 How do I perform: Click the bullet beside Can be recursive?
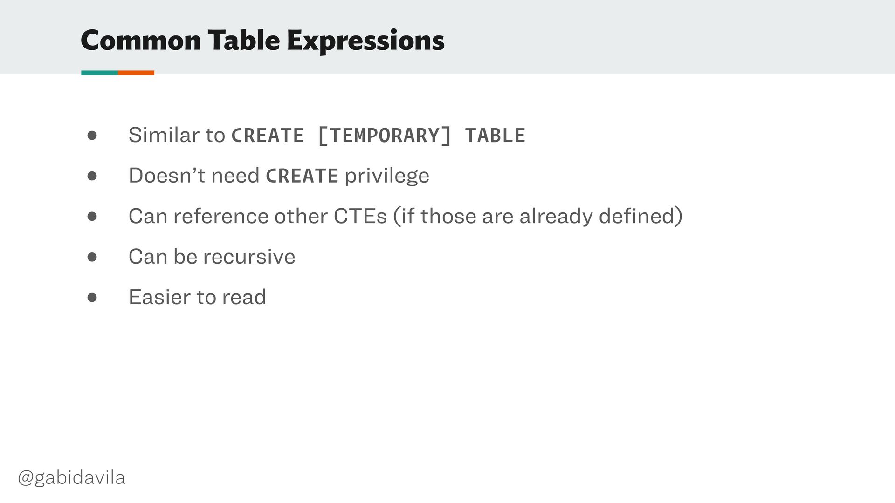tap(92, 257)
